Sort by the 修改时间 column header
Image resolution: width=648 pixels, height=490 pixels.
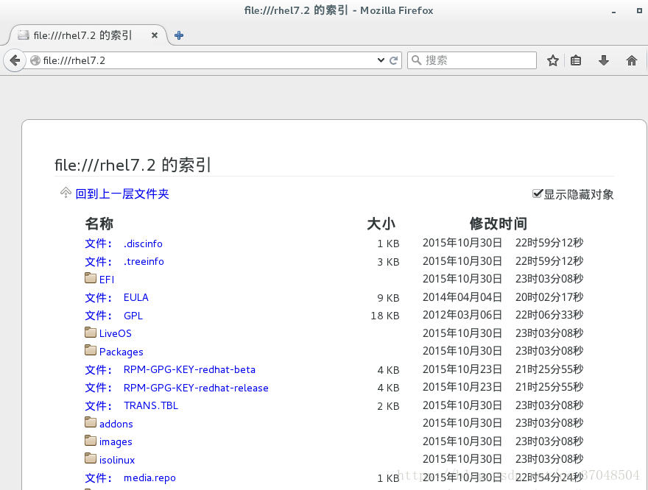point(498,224)
